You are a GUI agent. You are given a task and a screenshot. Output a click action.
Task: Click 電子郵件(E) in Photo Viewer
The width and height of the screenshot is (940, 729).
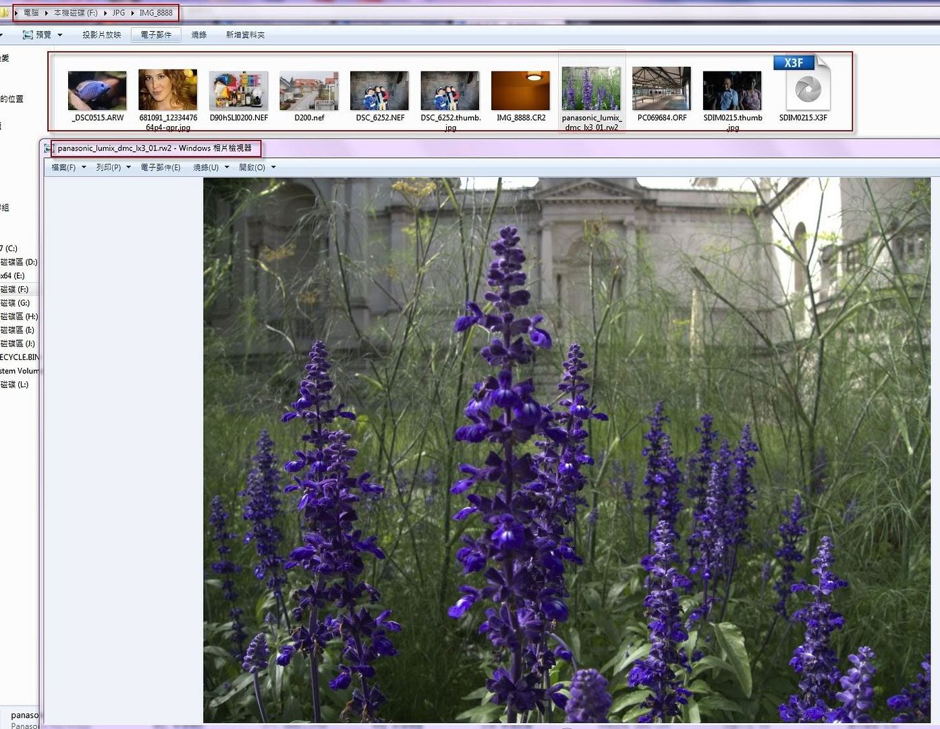coord(160,167)
